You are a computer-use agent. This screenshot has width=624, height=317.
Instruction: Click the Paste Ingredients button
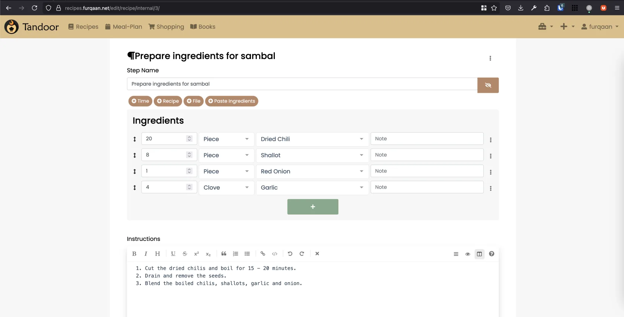(x=231, y=101)
